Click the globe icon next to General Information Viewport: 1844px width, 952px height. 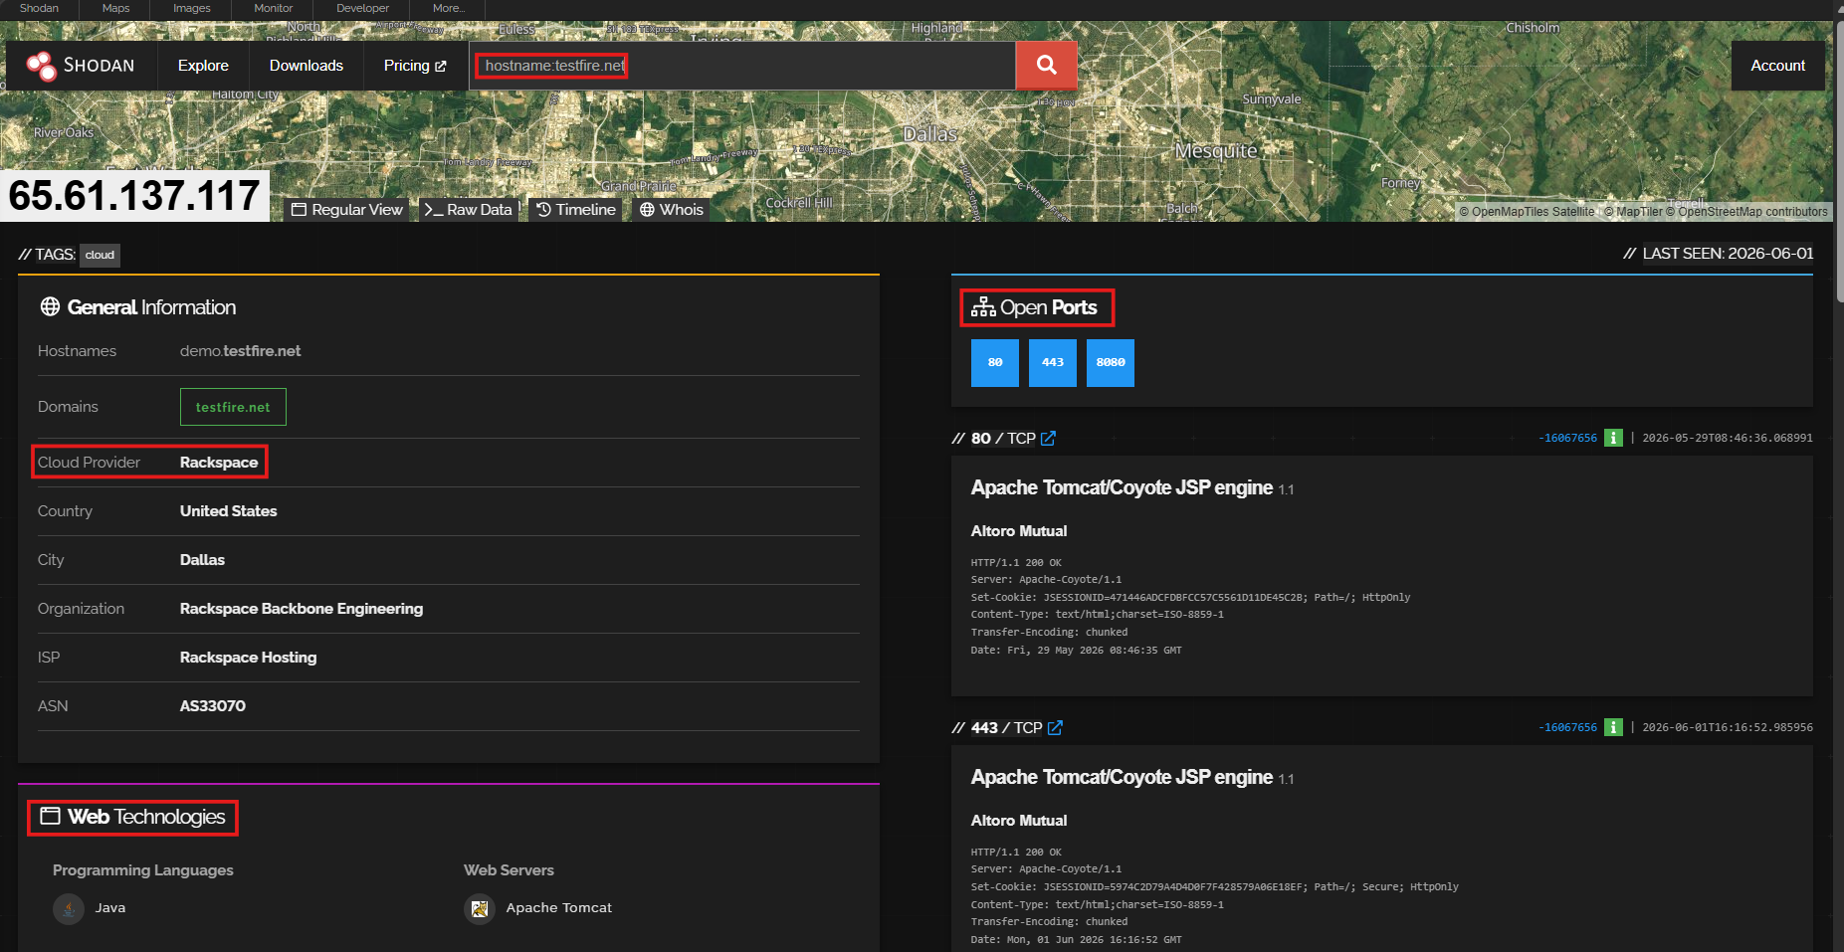pos(50,306)
